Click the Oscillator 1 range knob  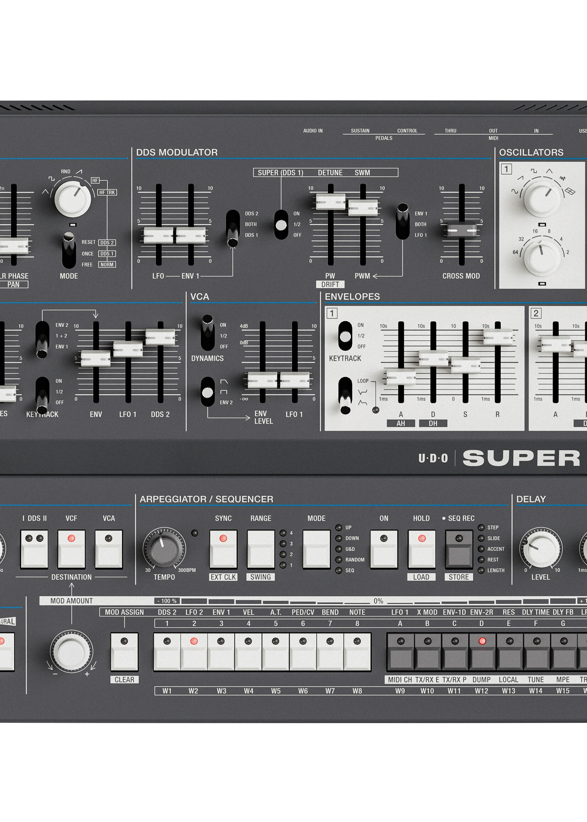click(x=542, y=258)
